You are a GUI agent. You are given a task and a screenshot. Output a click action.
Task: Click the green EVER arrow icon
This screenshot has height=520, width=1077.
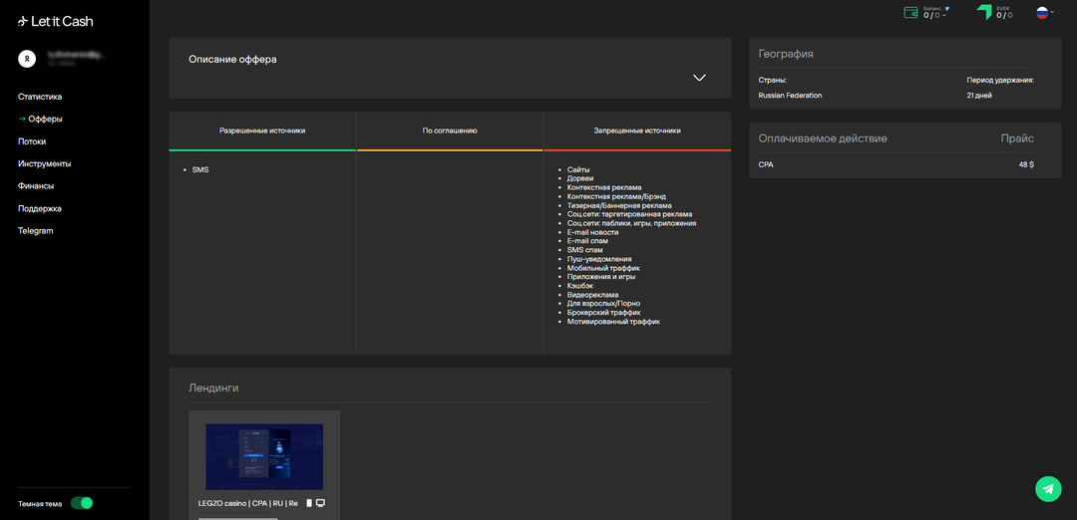984,13
